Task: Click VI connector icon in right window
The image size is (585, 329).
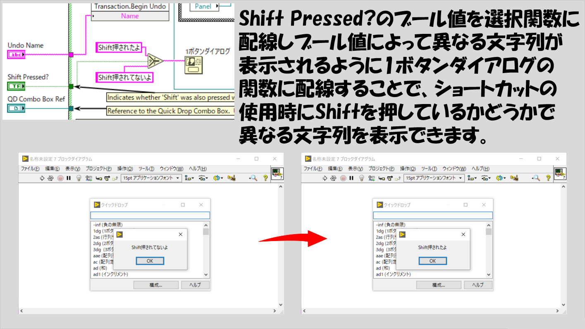Action: [x=560, y=174]
